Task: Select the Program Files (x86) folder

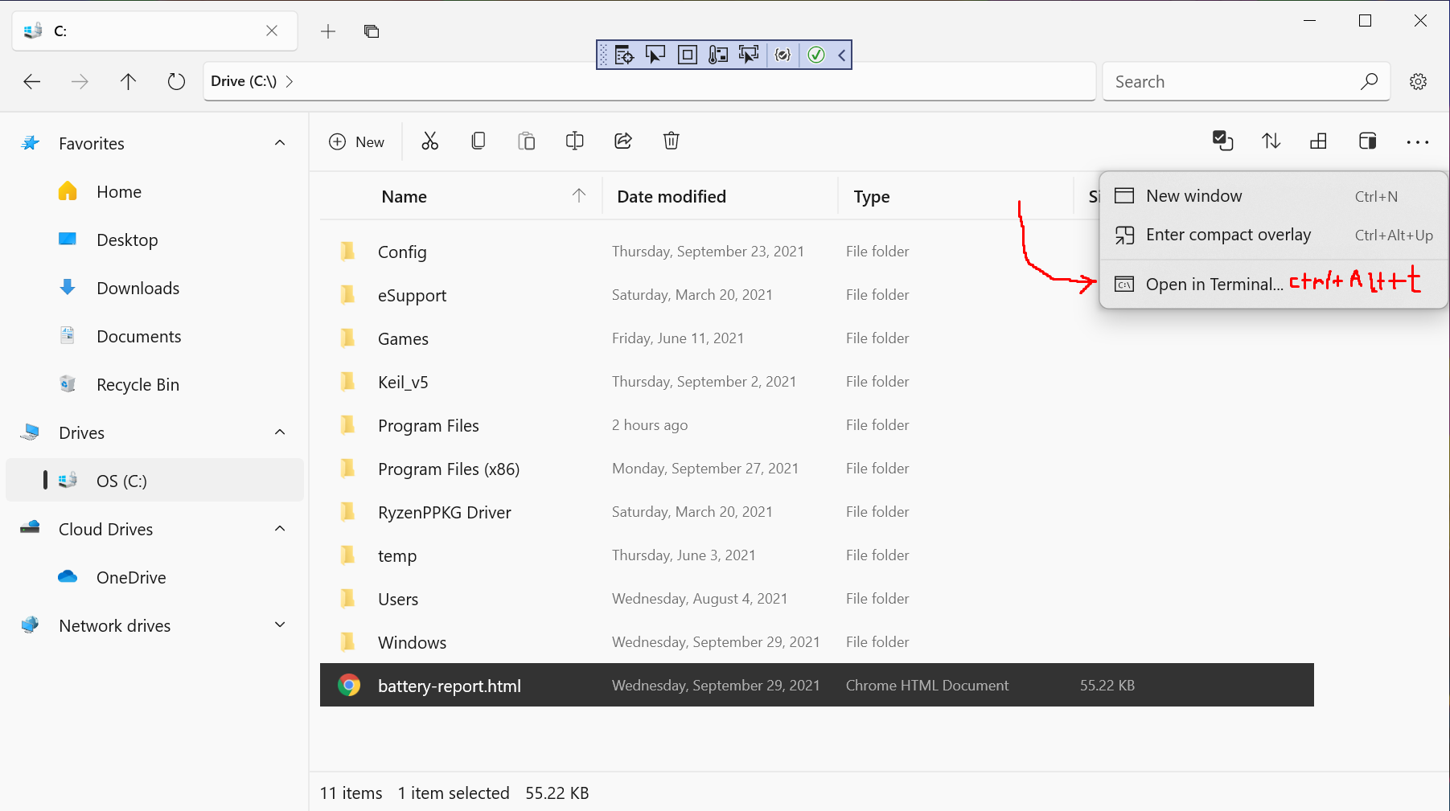Action: tap(817, 469)
